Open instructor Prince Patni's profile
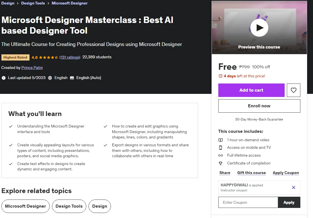The image size is (313, 218). click(32, 68)
